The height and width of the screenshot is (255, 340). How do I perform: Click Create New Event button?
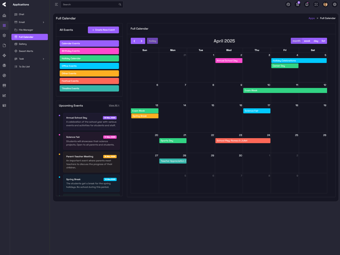click(x=103, y=30)
